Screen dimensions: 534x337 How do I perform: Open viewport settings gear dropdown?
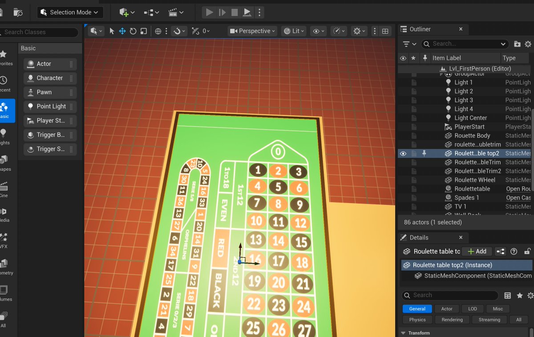(359, 31)
